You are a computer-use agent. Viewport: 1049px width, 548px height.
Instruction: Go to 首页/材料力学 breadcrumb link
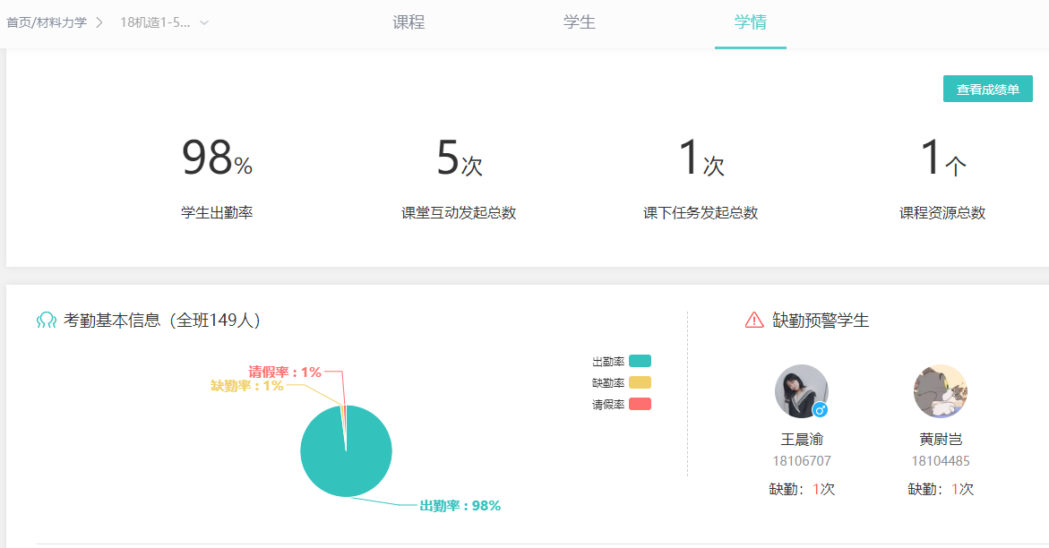(47, 22)
